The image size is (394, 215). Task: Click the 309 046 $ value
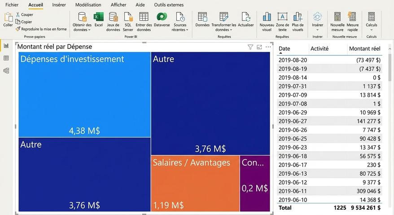coord(368,191)
